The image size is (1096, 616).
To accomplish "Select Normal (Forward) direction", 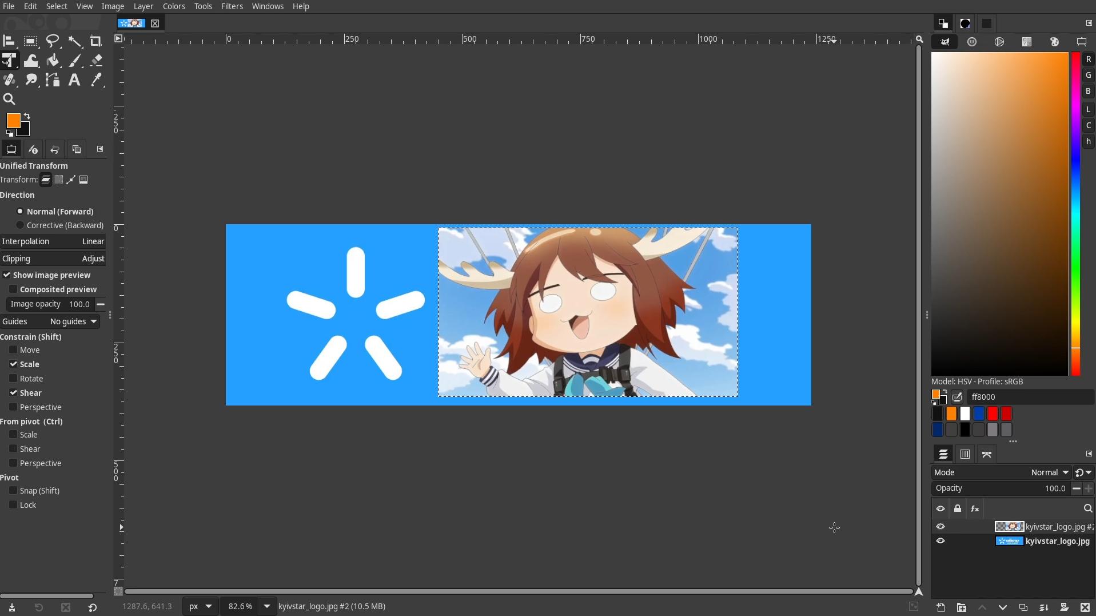I will 55,212.
